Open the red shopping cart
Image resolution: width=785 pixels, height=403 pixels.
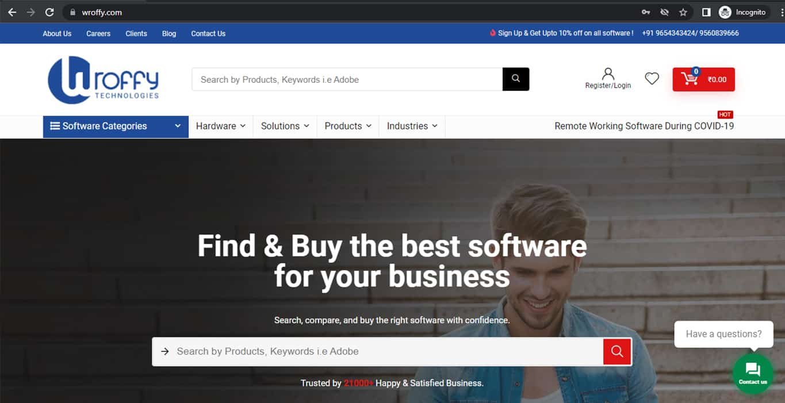coord(703,79)
